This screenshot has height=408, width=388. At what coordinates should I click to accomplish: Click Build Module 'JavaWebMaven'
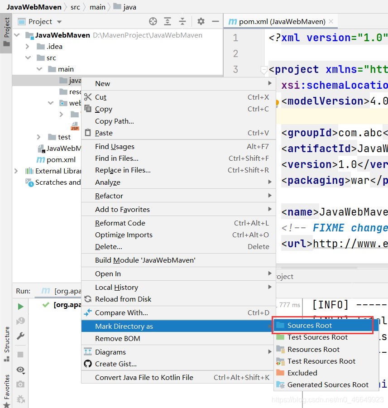click(x=178, y=260)
